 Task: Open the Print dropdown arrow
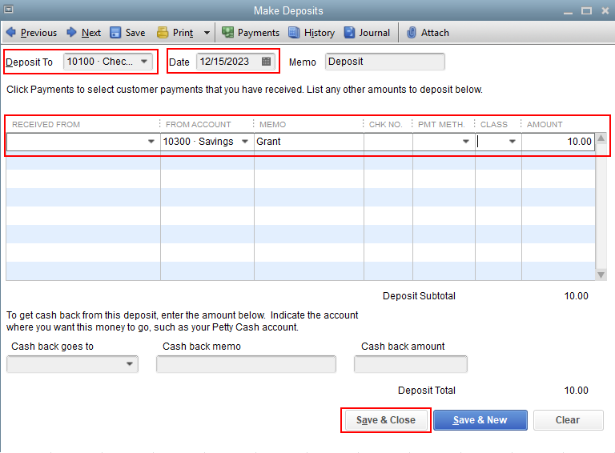click(x=207, y=33)
